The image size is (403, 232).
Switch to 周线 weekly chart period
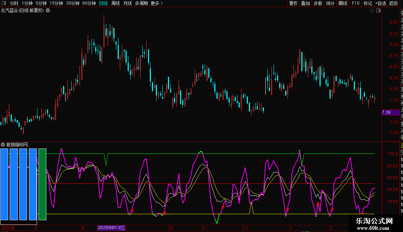pyautogui.click(x=116, y=3)
